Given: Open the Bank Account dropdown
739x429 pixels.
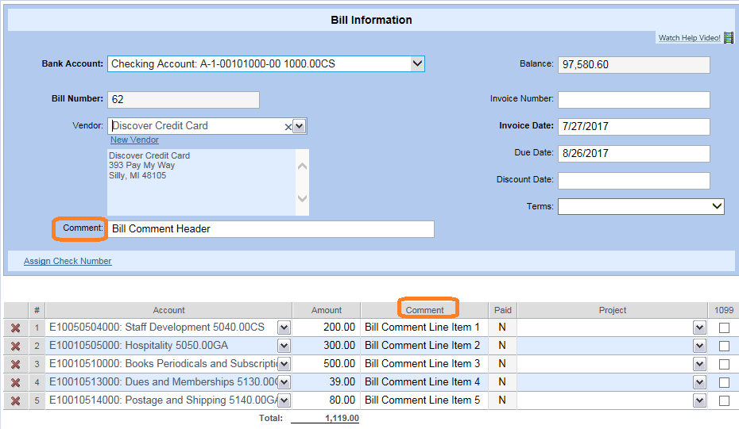Looking at the screenshot, I should [417, 64].
